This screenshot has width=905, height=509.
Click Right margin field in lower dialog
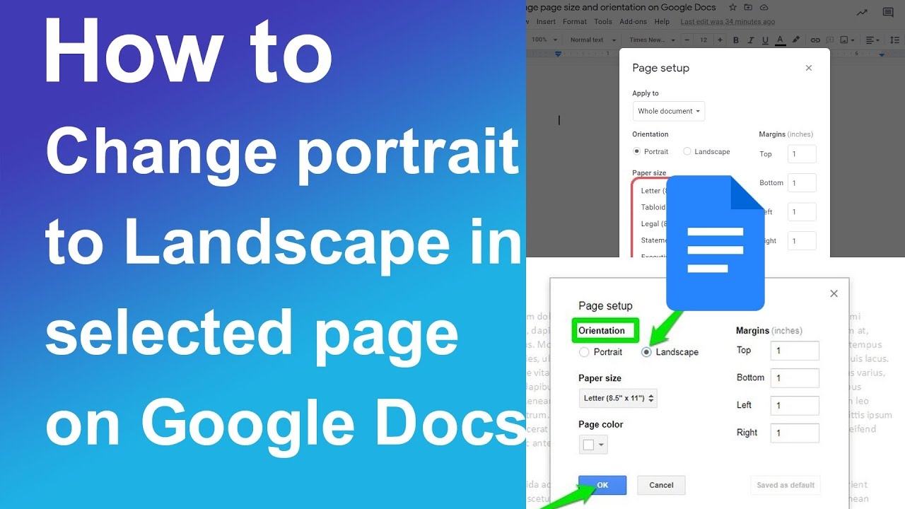pos(795,433)
